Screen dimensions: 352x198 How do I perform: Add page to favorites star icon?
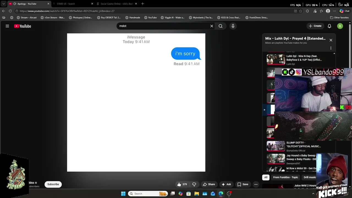tap(301, 11)
